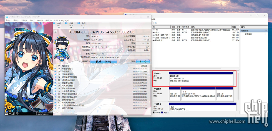Image resolution: width=272 pixels, height=131 pixels.
Task: Sort Disk Management by 容量 column
Action: tap(235, 27)
